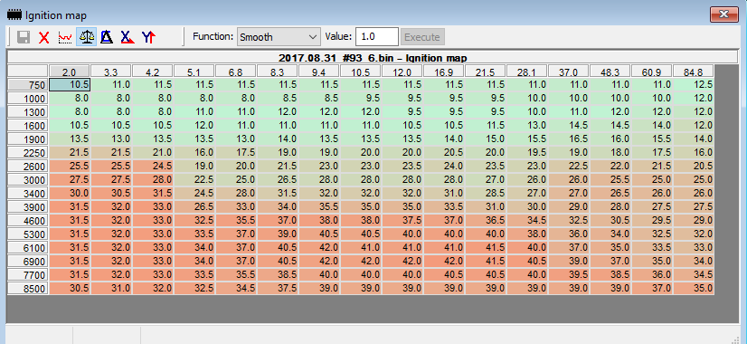Viewport: 747px width, 344px height.
Task: Open the red graph line view icon
Action: coord(65,37)
